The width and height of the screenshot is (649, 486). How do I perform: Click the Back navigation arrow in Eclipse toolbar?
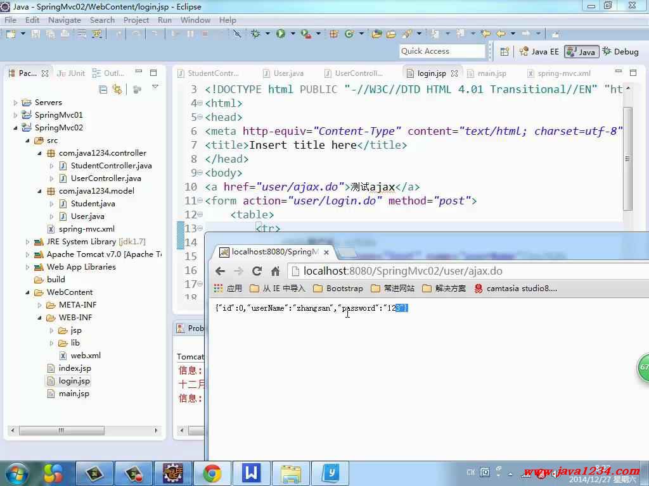click(x=501, y=34)
